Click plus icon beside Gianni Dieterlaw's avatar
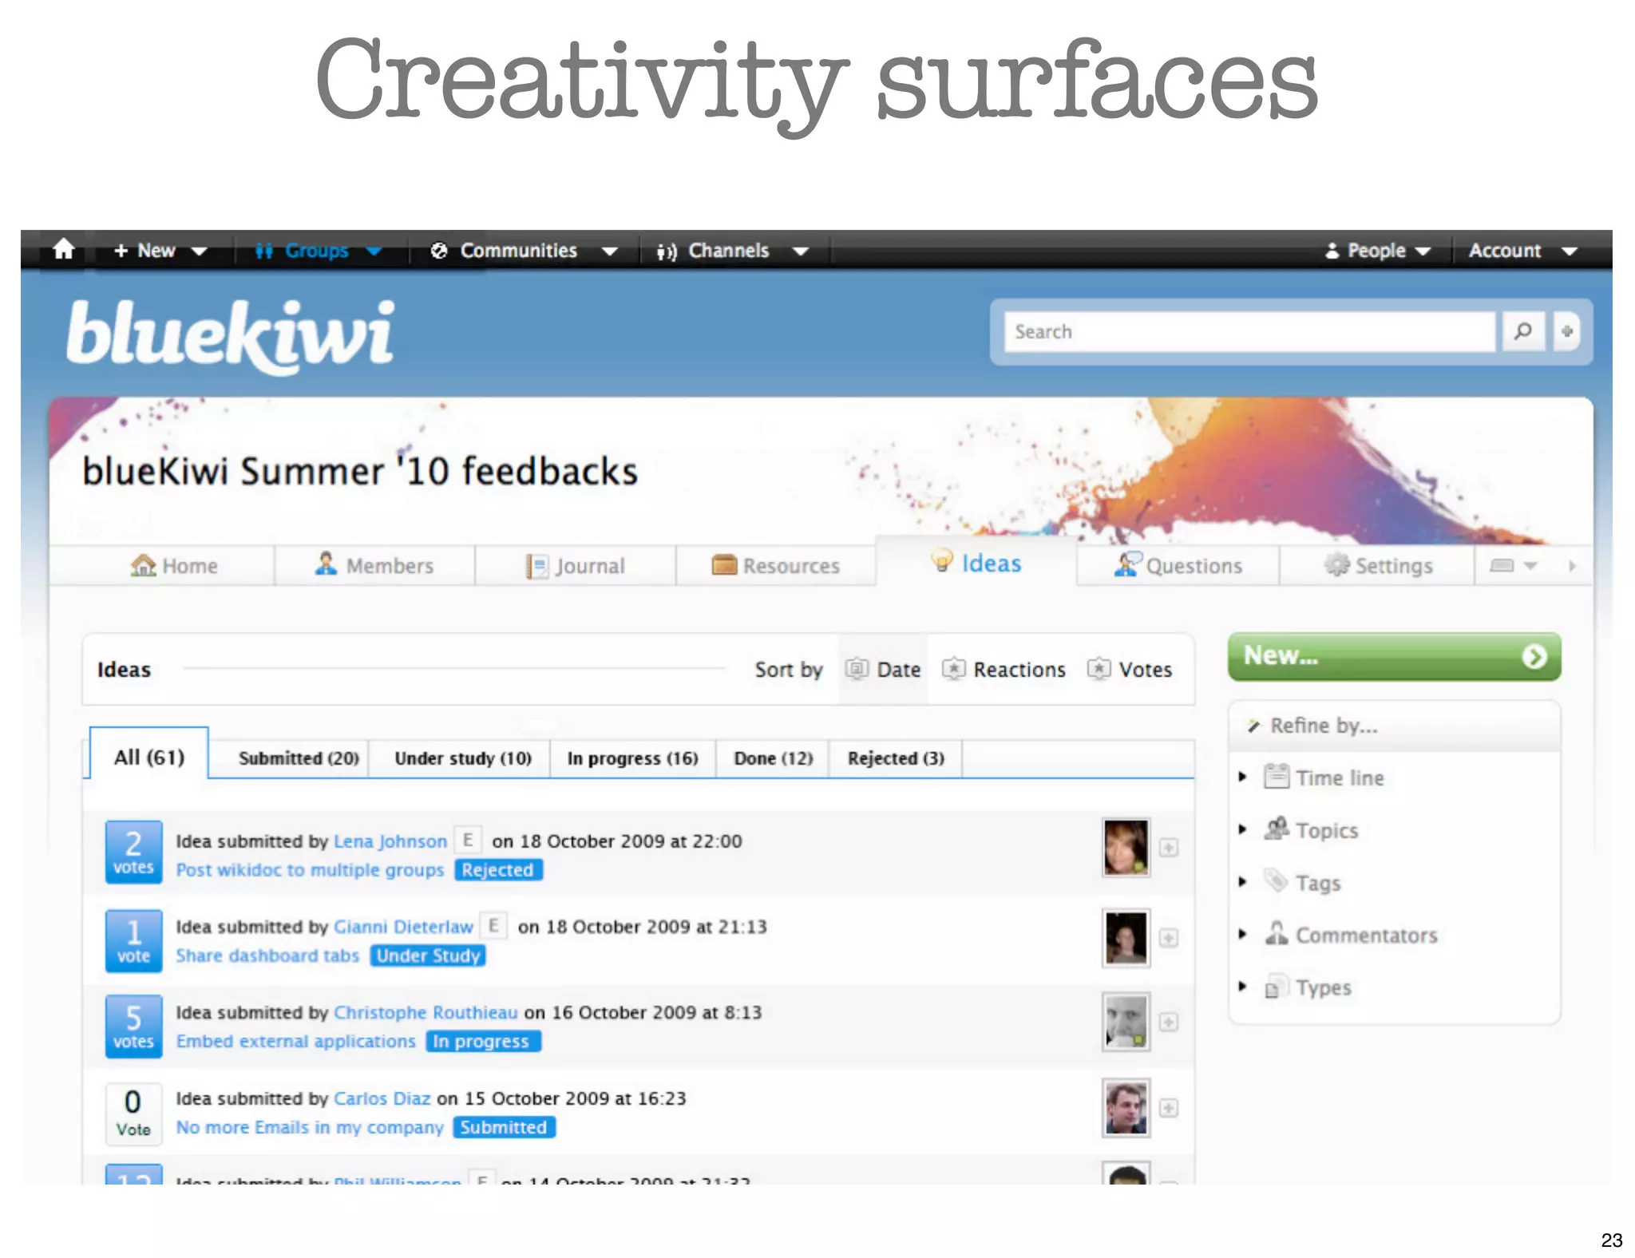This screenshot has width=1635, height=1258. tap(1169, 938)
